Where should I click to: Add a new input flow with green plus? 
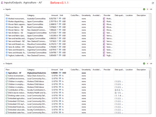[x=144, y=9]
